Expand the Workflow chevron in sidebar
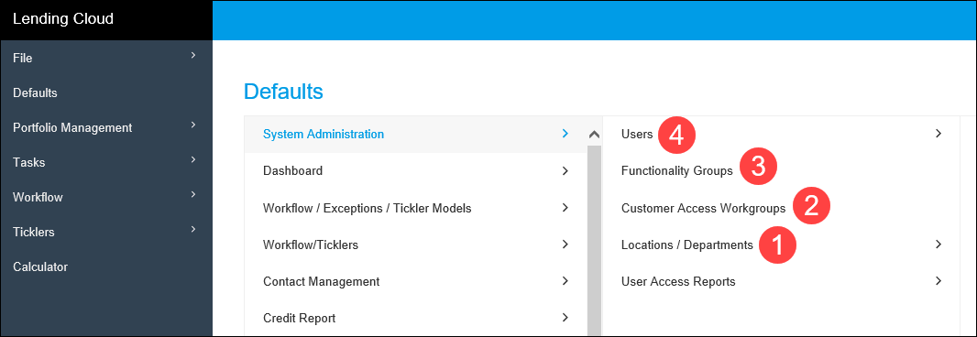Viewport: 977px width, 337px height. 193,195
